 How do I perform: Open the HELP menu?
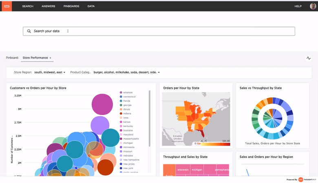point(298,6)
